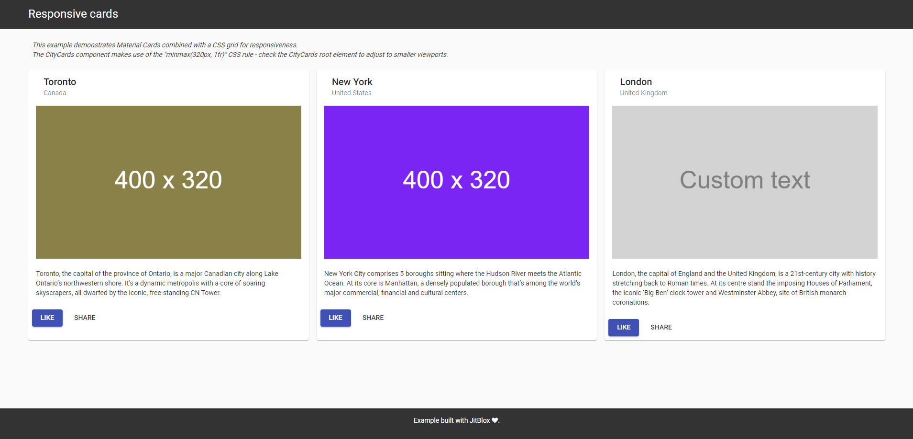Click SHARE on the Toronto card
913x439 pixels.
[85, 318]
